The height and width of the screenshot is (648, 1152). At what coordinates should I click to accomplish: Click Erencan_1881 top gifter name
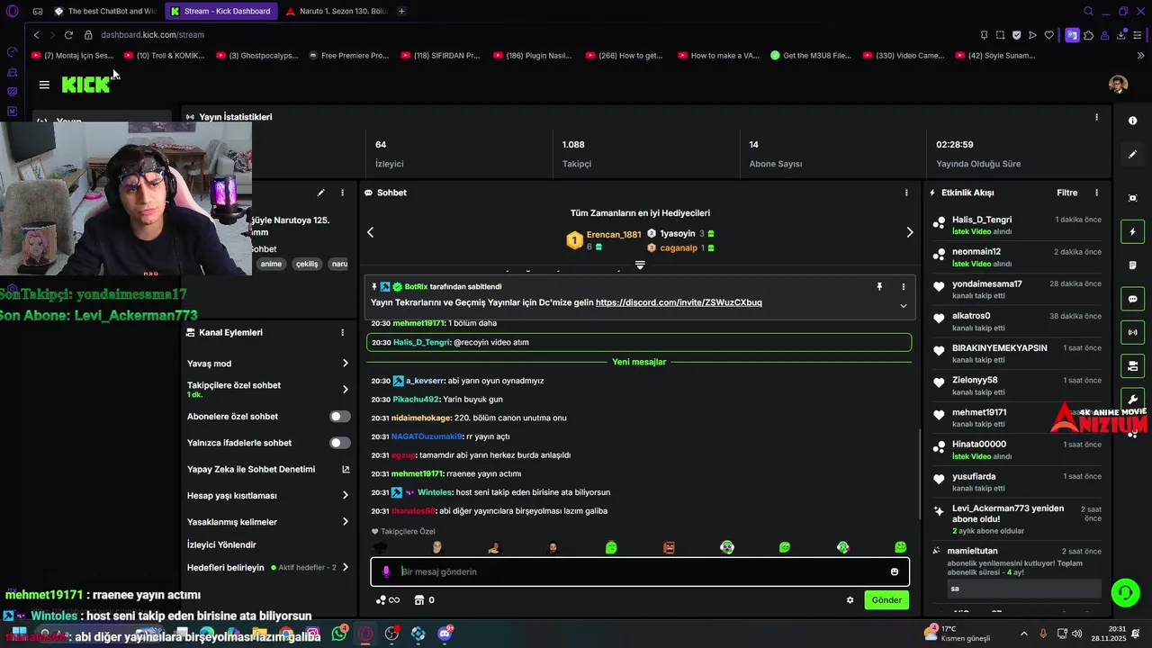[x=614, y=235]
